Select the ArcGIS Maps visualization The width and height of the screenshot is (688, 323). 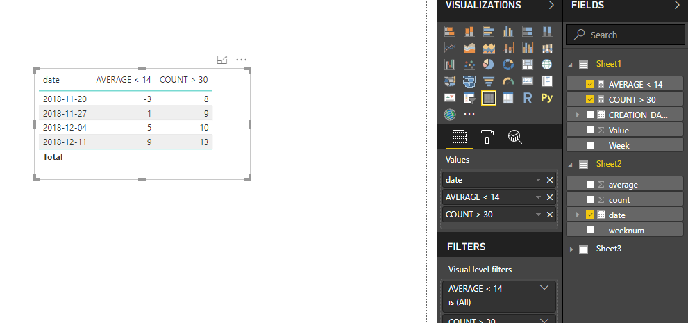[450, 115]
